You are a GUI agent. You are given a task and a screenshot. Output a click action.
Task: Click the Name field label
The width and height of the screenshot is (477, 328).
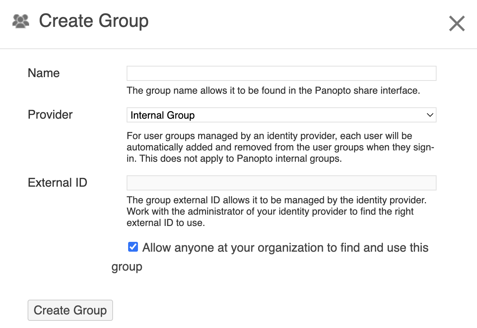(x=43, y=73)
